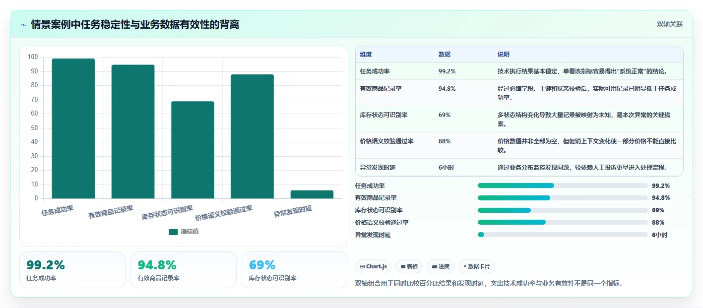Open the 94.8% 有效商品记录率 data card
Image resolution: width=703 pixels, height=308 pixels.
click(x=184, y=270)
